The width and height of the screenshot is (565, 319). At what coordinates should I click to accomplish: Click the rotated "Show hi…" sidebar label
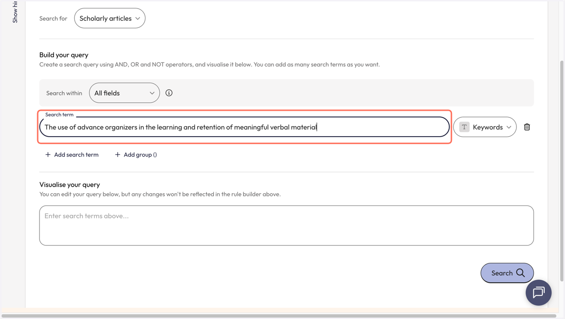click(15, 12)
